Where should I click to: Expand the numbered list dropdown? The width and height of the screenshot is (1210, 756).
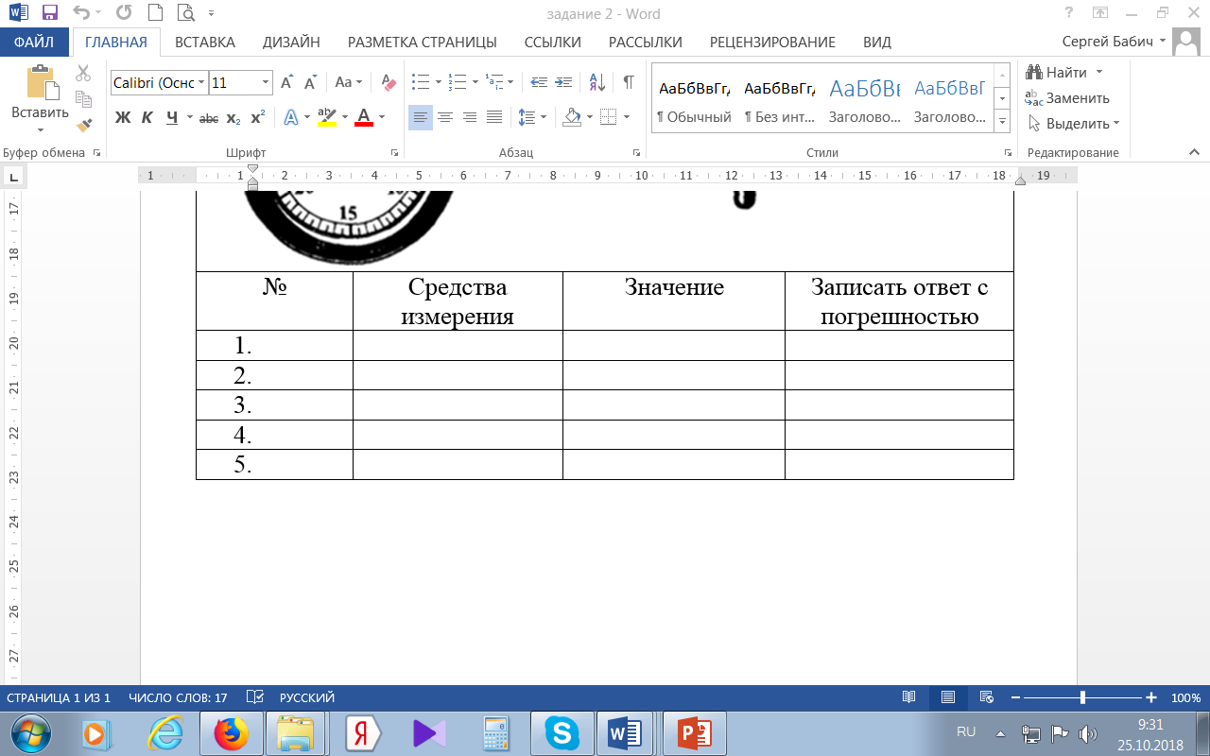click(x=475, y=82)
